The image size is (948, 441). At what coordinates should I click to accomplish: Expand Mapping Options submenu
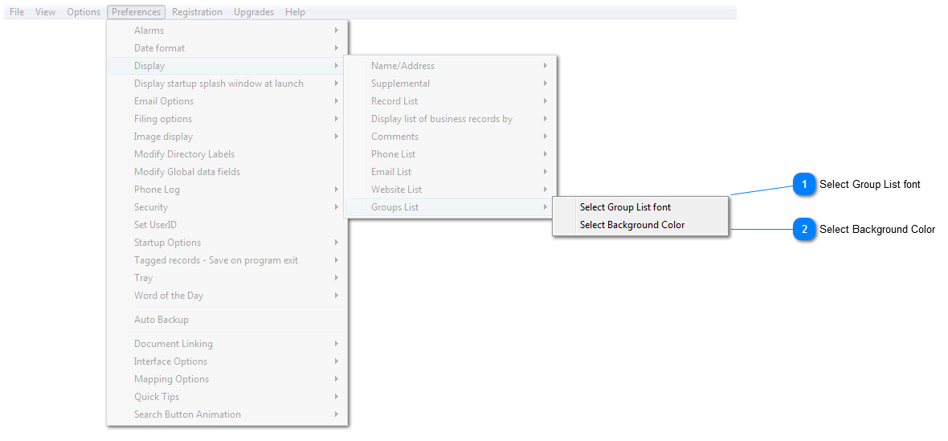tap(227, 379)
